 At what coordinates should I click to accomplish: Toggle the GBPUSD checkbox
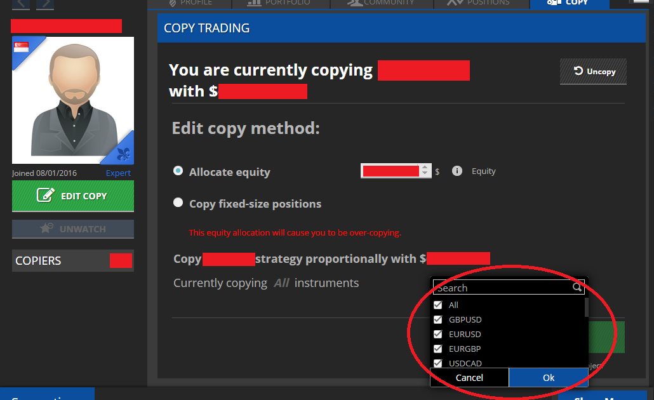[437, 319]
